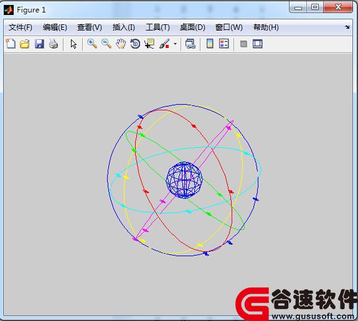The image size is (358, 321).
Task: Toggle the Data Cursor tool
Action: click(149, 44)
